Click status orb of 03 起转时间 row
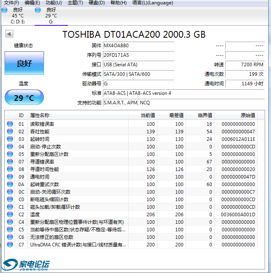Screen dimensions: 271x273 [x=10, y=139]
